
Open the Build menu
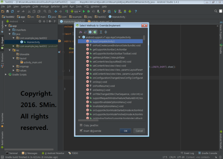65,7
